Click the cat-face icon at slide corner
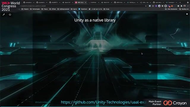Image resolution: width=190 pixels, height=107 pixels. point(187,14)
